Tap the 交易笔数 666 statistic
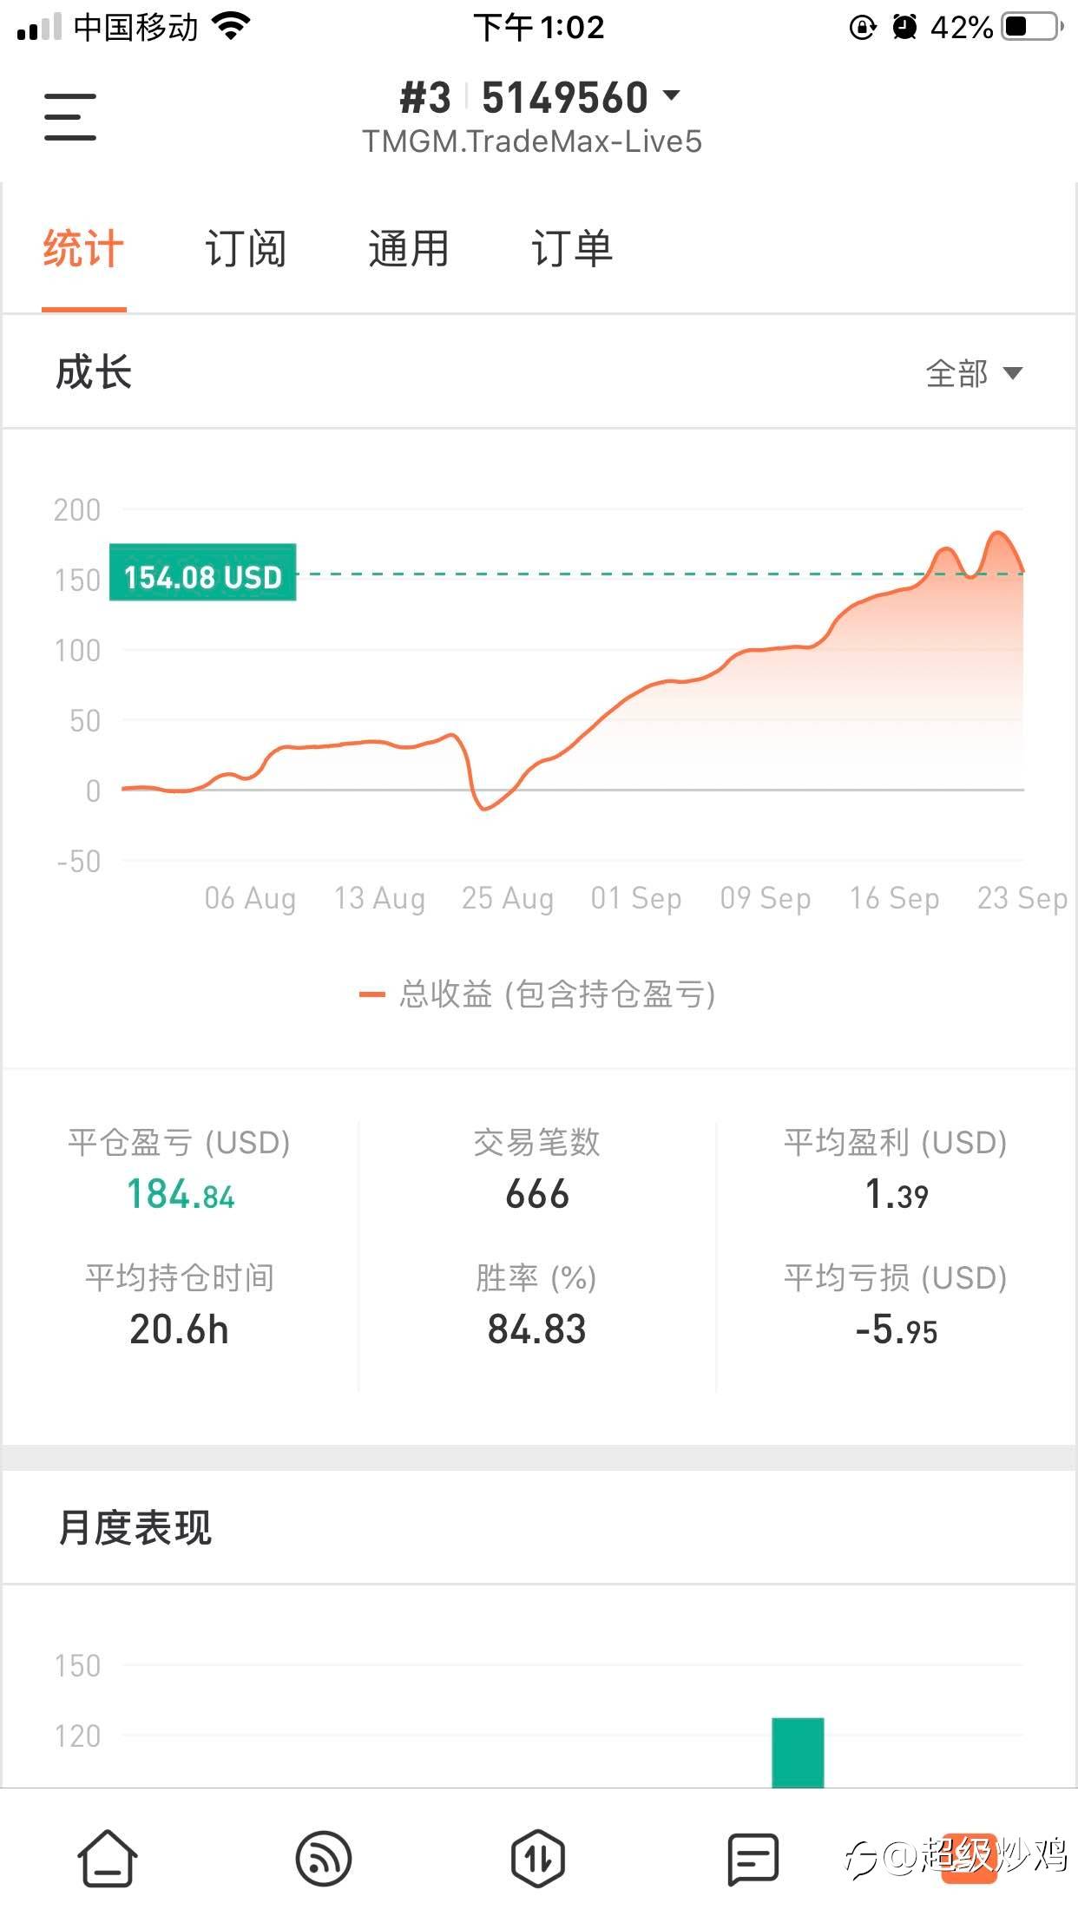1078x1916 pixels. 537,1195
